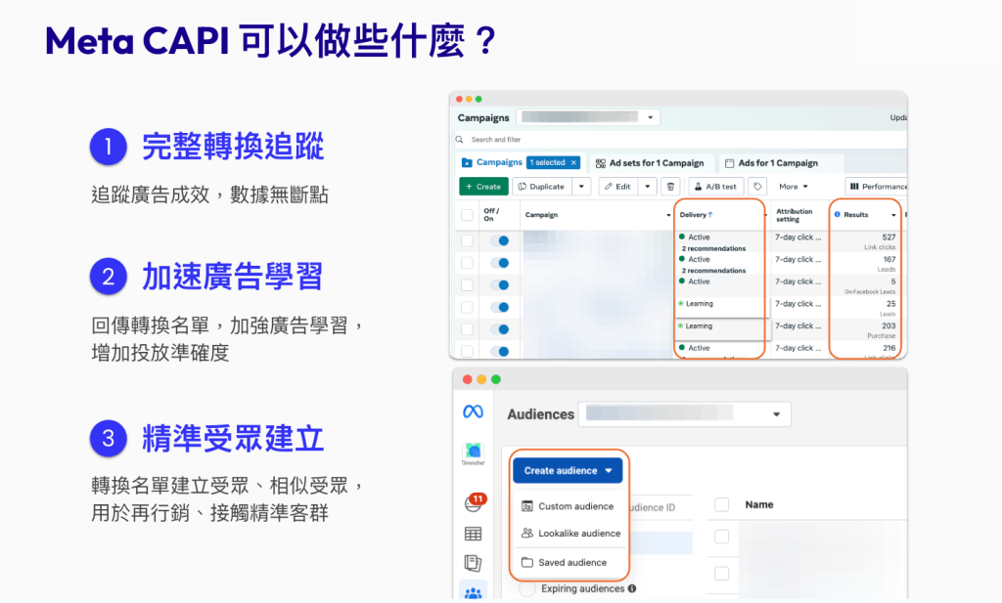Click the Edit button
This screenshot has height=603, width=1002.
pos(618,187)
